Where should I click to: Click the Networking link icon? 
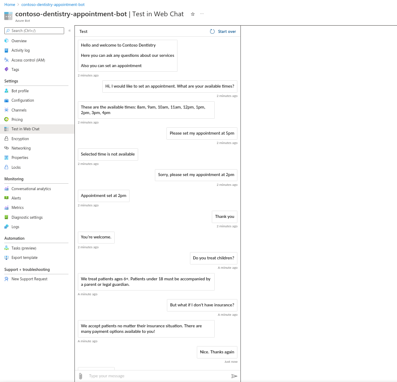(x=6, y=148)
